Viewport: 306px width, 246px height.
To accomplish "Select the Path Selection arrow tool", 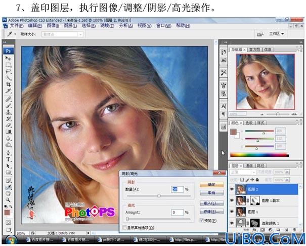I will click(8, 166).
